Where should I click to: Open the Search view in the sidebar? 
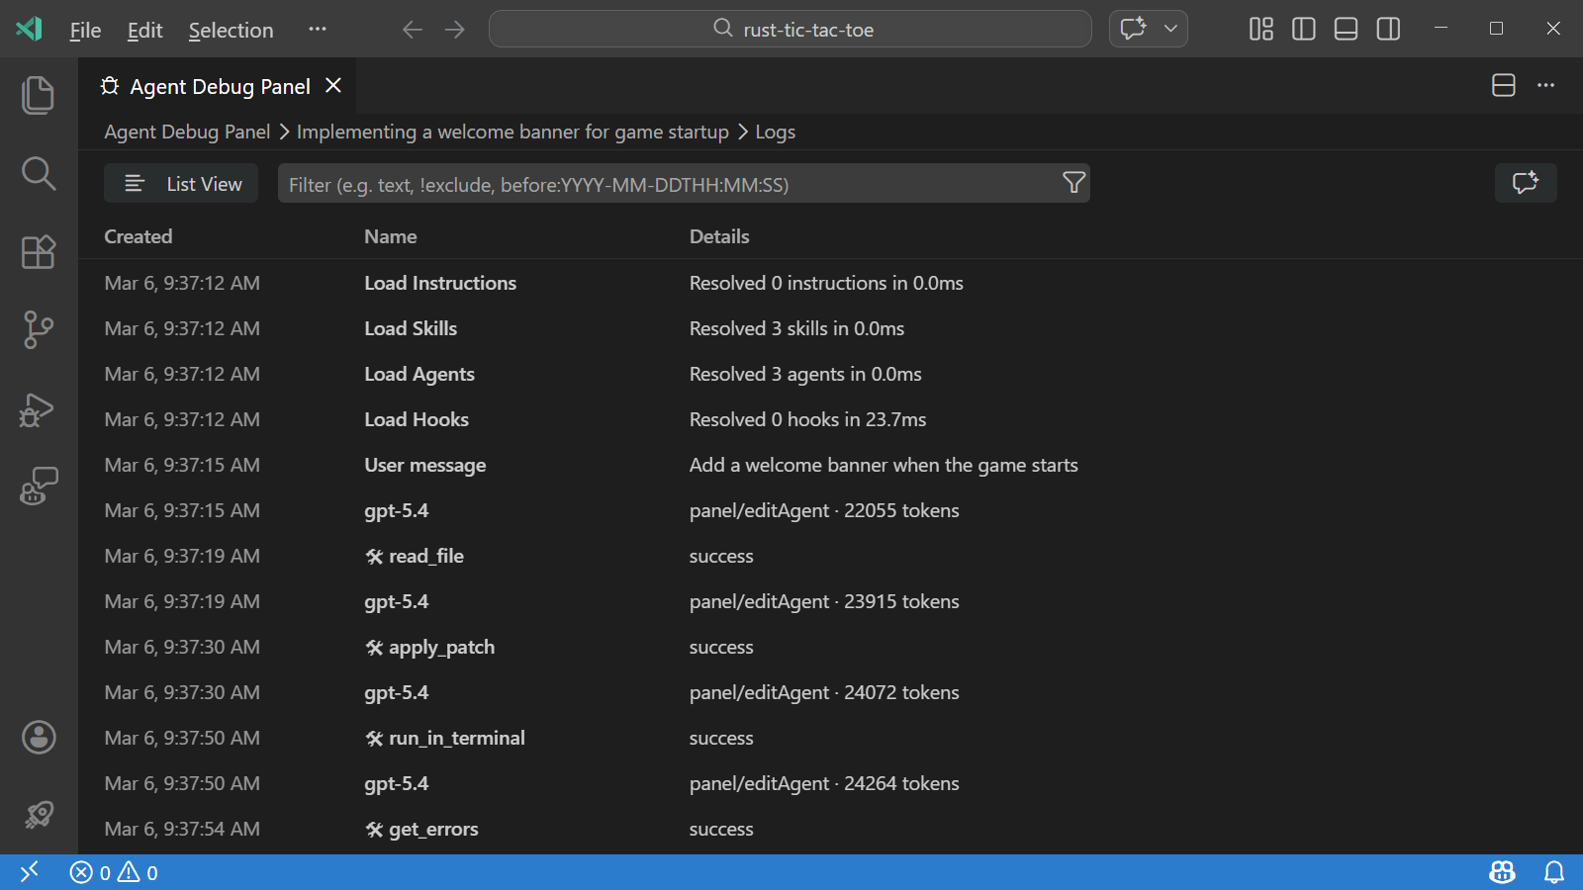click(38, 173)
